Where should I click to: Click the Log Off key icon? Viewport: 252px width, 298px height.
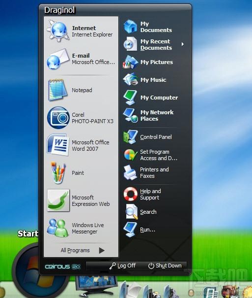click(112, 266)
